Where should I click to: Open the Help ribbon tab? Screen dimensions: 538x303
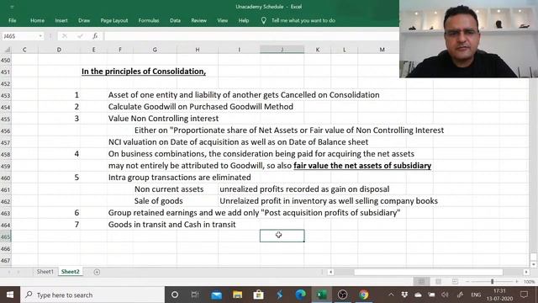(x=244, y=20)
